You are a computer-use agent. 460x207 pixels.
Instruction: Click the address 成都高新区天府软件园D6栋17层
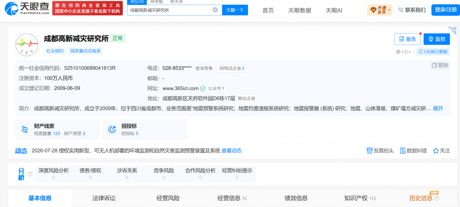click(x=199, y=98)
